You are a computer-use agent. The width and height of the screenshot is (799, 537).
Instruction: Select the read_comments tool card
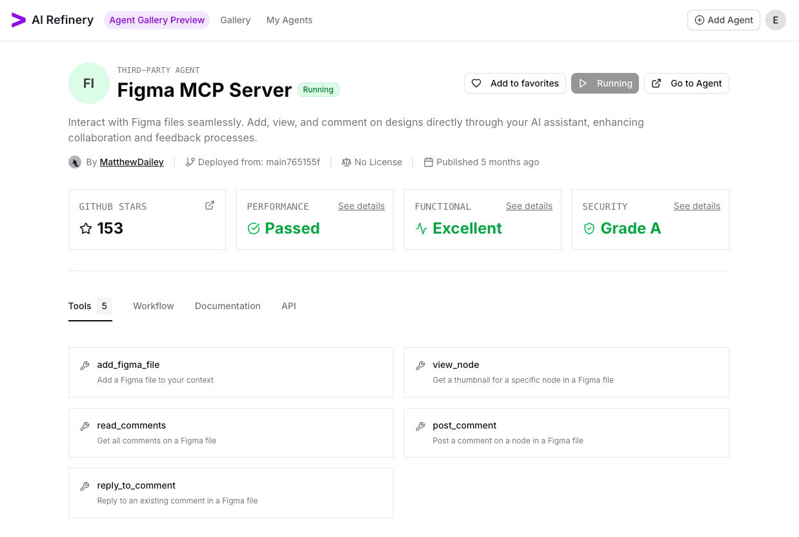230,432
